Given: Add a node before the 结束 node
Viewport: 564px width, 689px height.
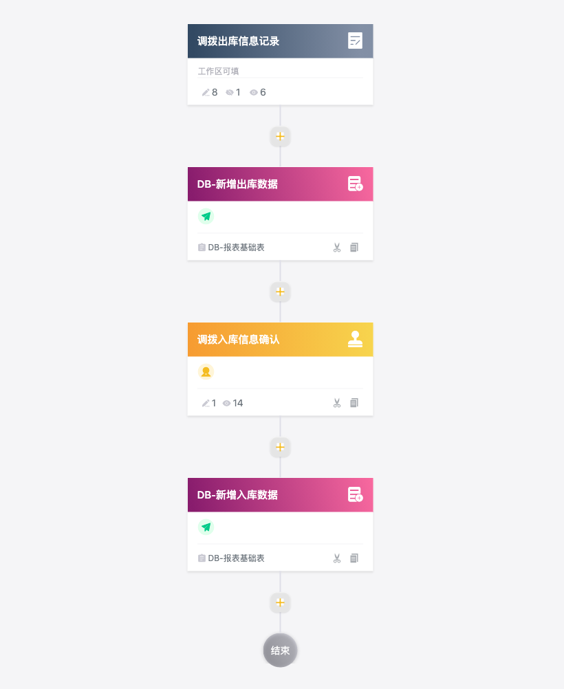Looking at the screenshot, I should pyautogui.click(x=280, y=602).
